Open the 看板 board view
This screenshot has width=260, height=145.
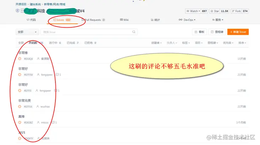[x=200, y=32]
